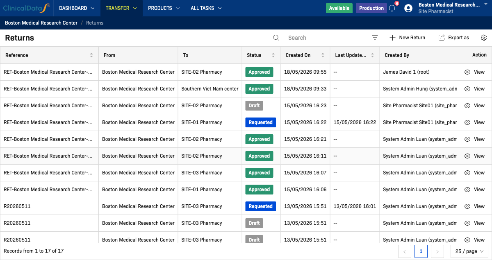Click the ClinicalData logo
This screenshot has width=492, height=260.
(26, 8)
